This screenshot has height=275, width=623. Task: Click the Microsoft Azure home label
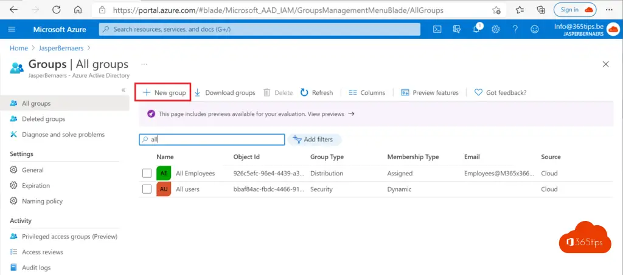pos(60,29)
